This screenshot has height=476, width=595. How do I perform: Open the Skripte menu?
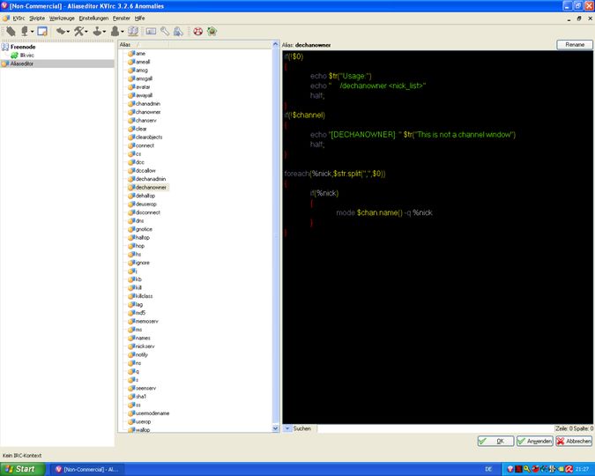tap(37, 18)
